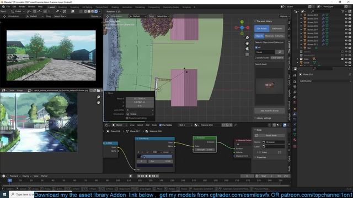353x198 pixels.
Task: Click the Windows Start button
Action: [4, 194]
